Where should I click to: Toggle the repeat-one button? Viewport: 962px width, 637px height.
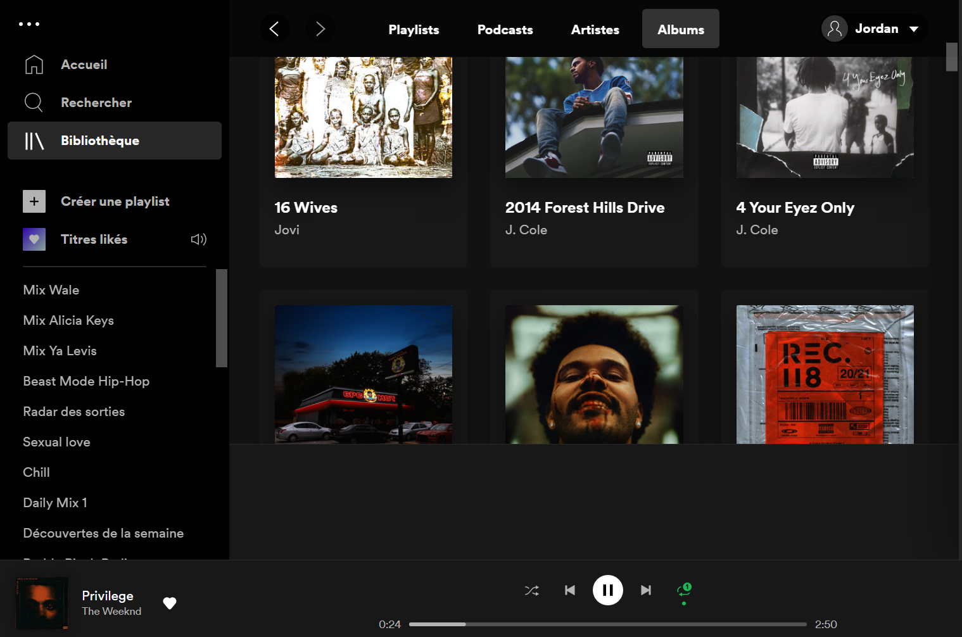684,590
